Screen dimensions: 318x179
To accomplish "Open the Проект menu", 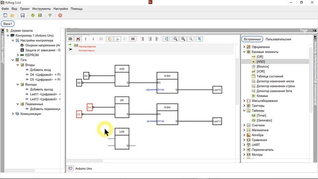I will click(x=24, y=9).
